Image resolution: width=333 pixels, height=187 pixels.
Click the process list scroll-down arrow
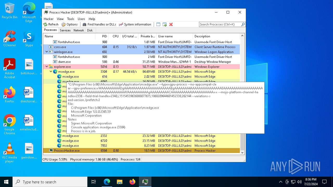point(242,153)
